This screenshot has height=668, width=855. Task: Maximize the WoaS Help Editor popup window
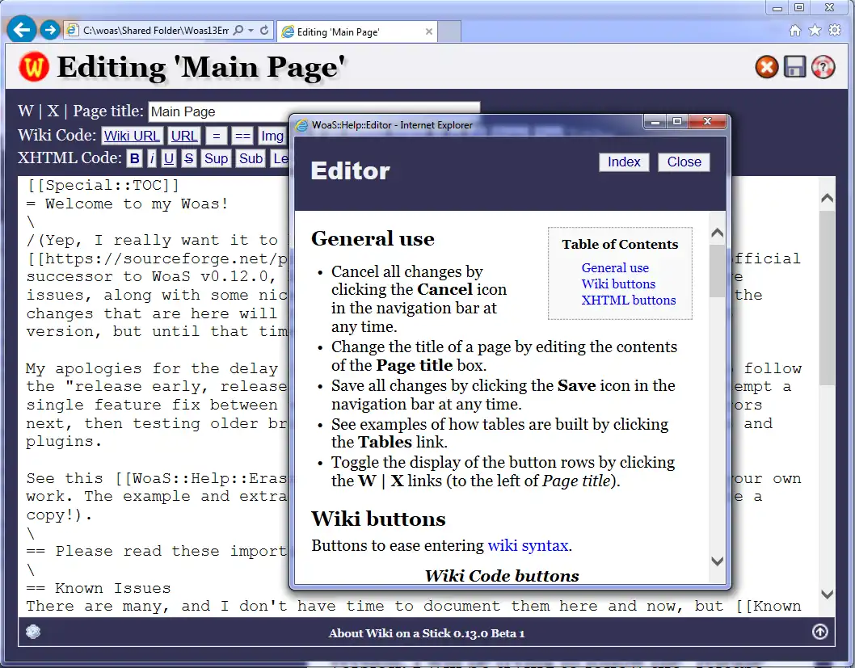(x=676, y=121)
